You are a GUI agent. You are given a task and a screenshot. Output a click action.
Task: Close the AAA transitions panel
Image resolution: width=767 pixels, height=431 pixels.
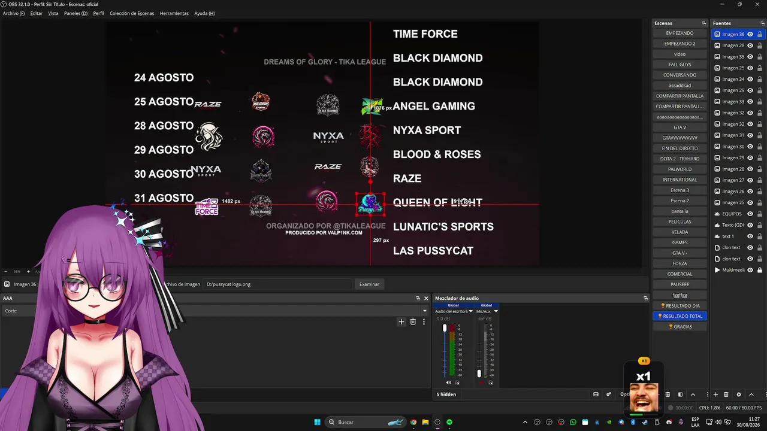click(x=426, y=298)
